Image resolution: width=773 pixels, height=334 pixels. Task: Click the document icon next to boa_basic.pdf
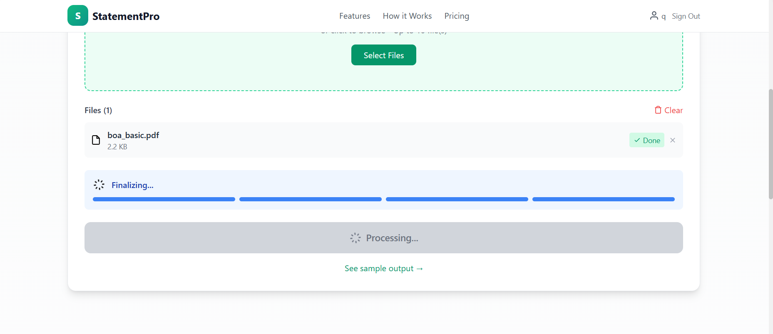tap(96, 140)
